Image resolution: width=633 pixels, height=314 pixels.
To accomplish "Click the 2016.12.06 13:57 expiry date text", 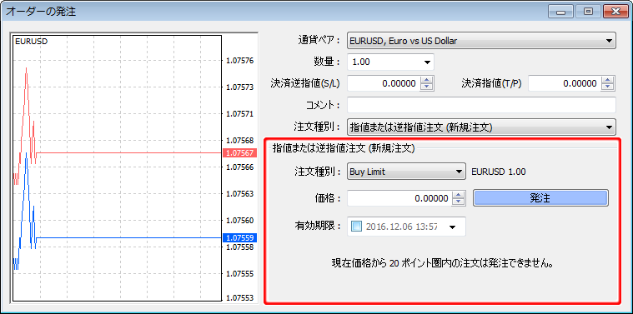I will [x=402, y=227].
